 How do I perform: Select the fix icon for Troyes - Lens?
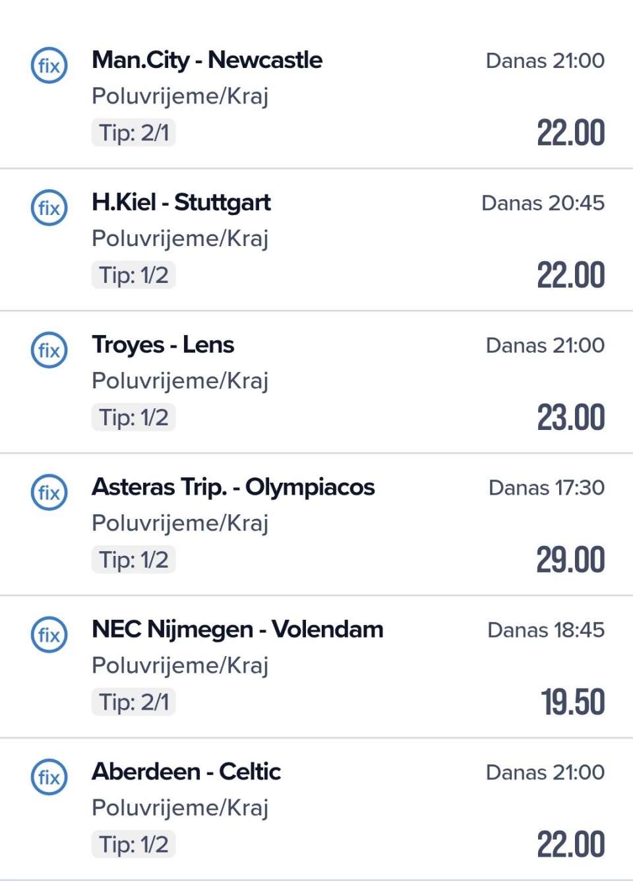click(x=49, y=350)
